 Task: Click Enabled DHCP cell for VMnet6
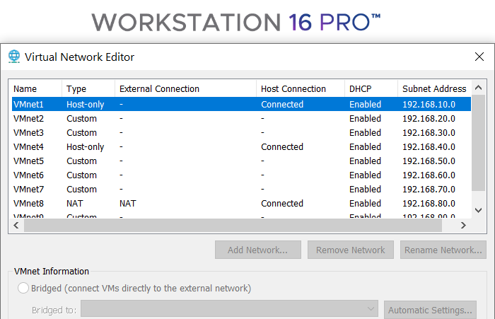coord(365,175)
